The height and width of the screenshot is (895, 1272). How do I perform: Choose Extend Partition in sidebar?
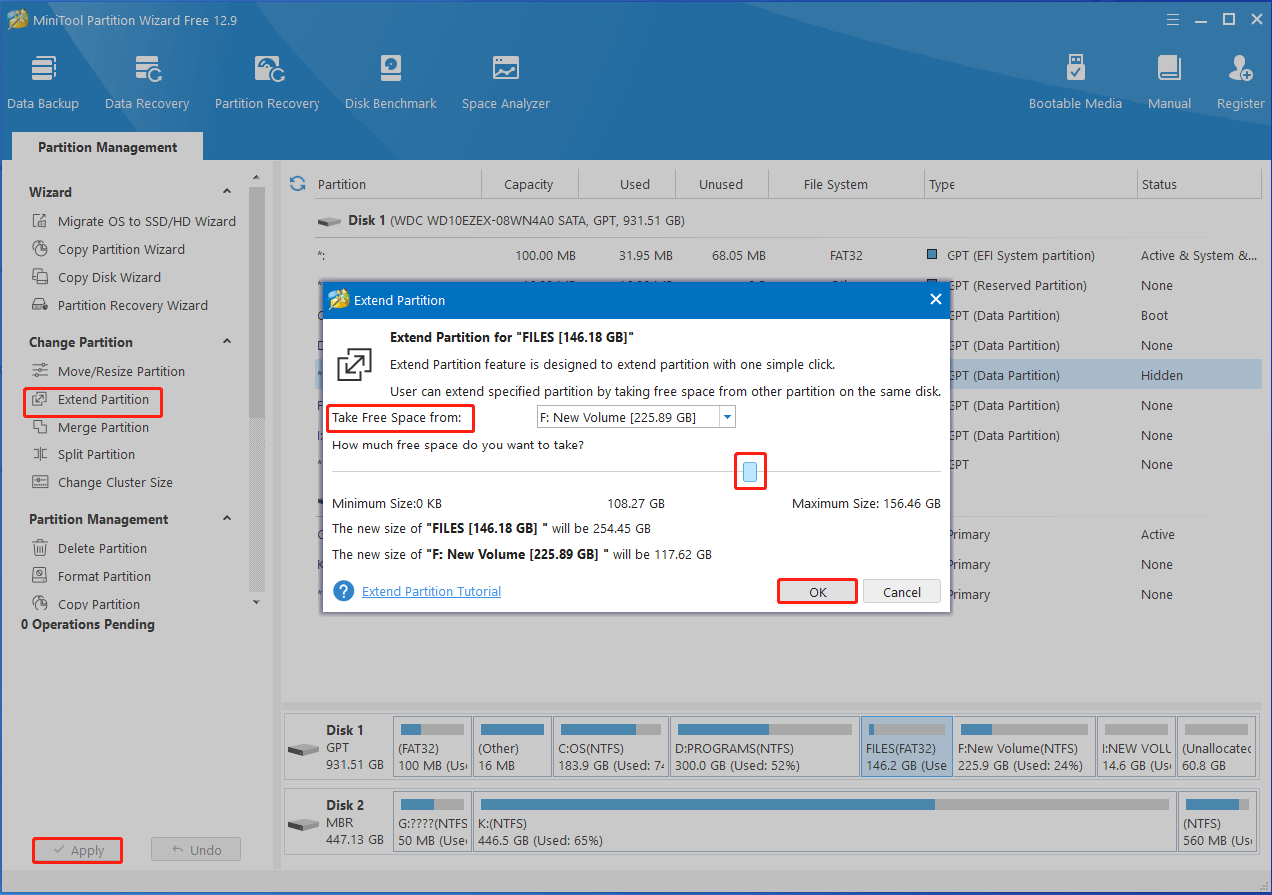(x=91, y=400)
